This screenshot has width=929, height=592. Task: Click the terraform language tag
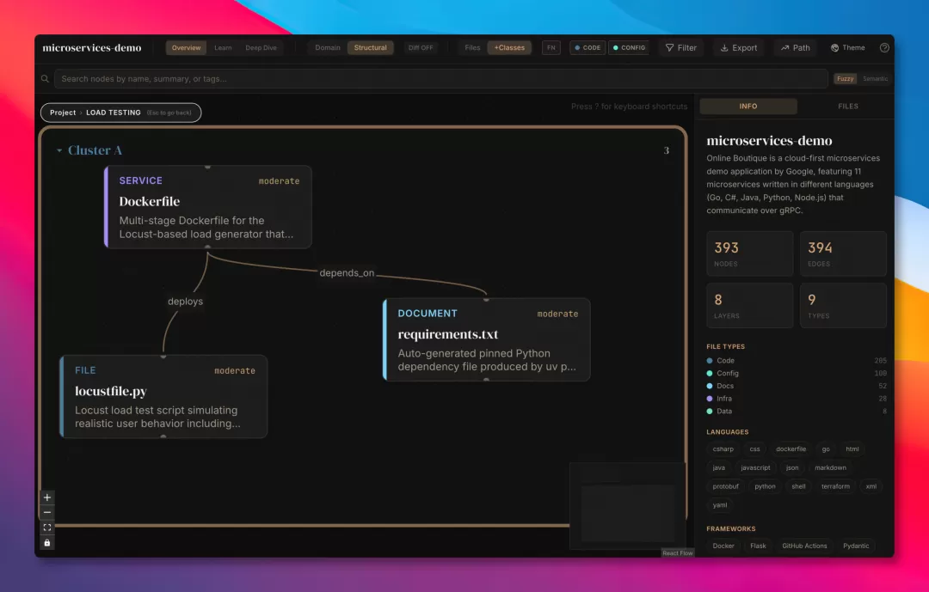(x=835, y=486)
